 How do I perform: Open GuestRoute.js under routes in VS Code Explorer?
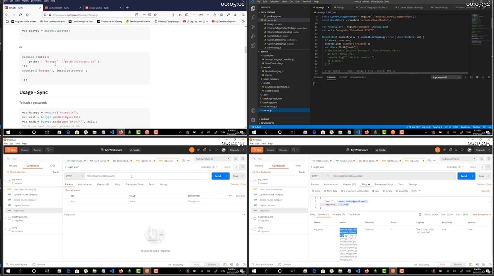[x=272, y=91]
